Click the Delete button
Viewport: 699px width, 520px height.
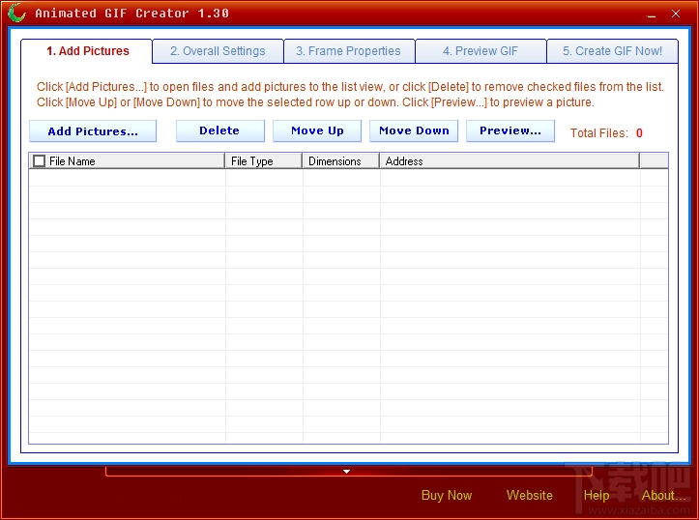pos(220,131)
